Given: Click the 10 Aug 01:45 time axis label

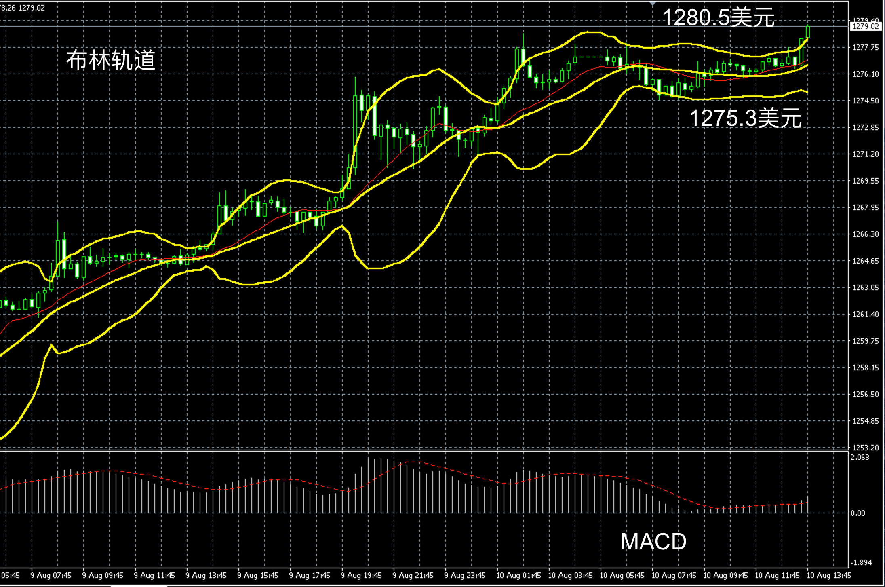Looking at the screenshot, I should click(x=518, y=575).
